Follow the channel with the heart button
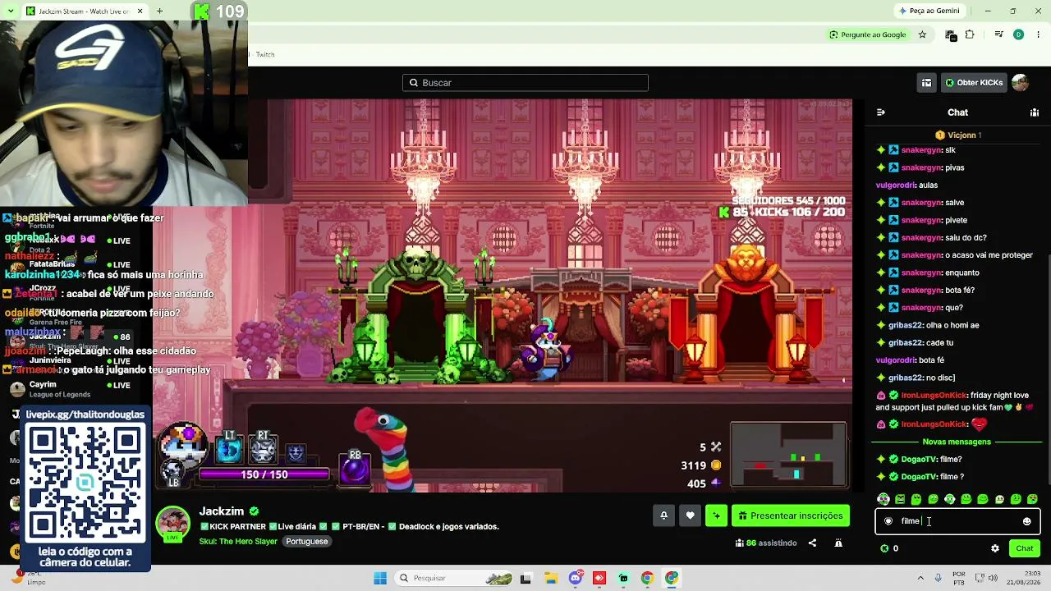 pos(690,515)
